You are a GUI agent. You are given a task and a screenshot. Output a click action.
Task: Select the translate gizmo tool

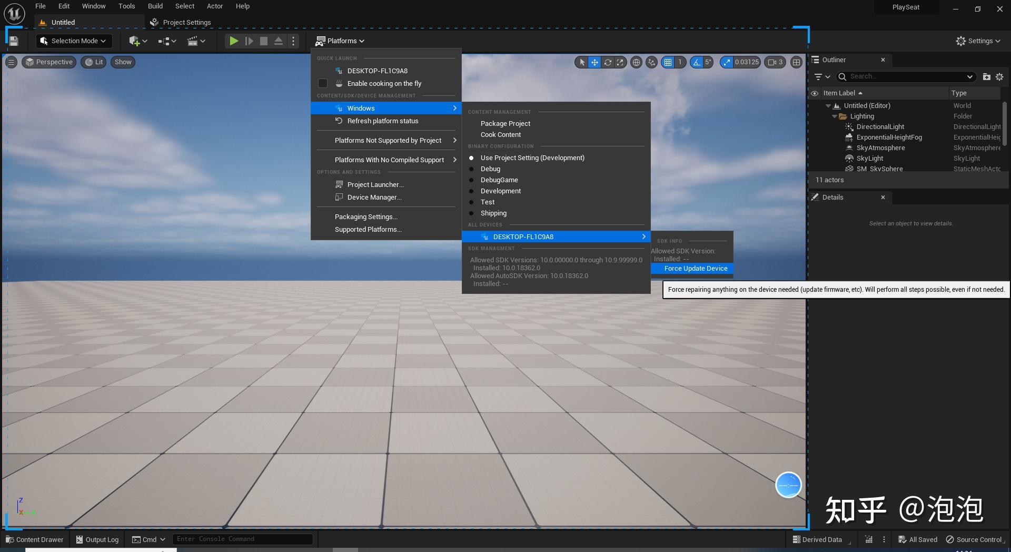tap(594, 62)
